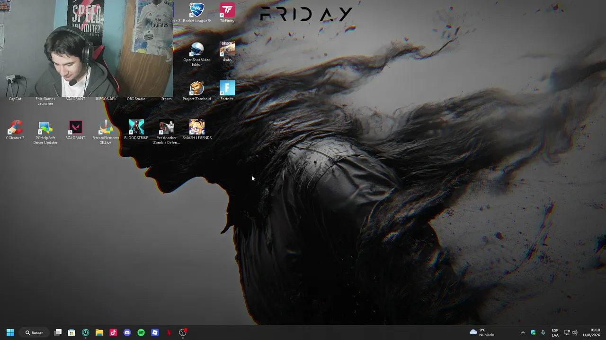This screenshot has height=340, width=606.
Task: Open File Explorer from the taskbar
Action: click(x=99, y=332)
